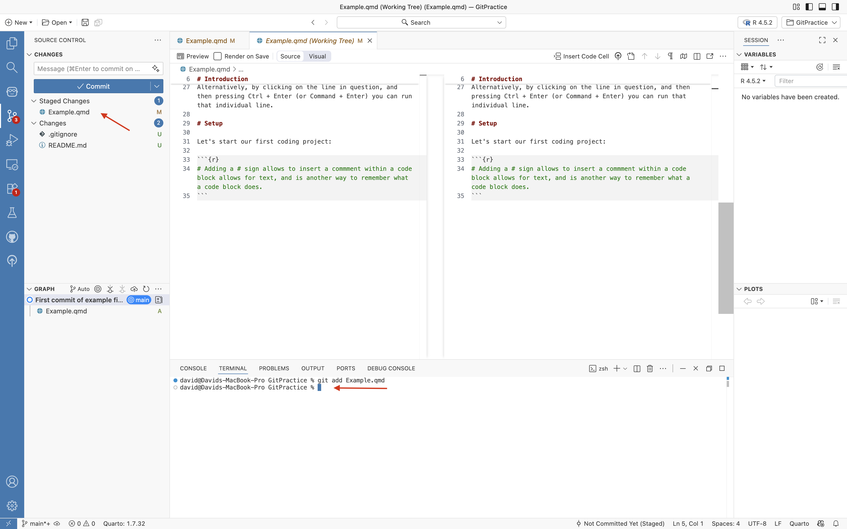Open the Explorer files icon in activity bar

(12, 43)
